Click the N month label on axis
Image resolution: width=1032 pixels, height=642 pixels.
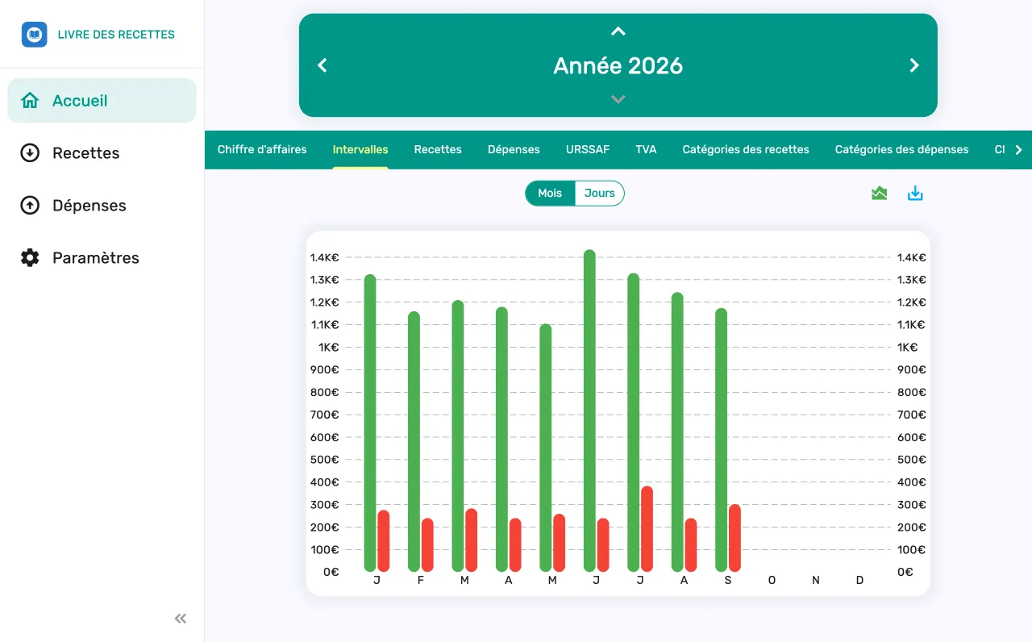816,580
